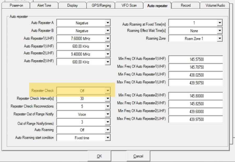The width and height of the screenshot is (235, 162).
Task: Expand Auto Repeater1(UHF) offset dropdown
Action: 108,39
